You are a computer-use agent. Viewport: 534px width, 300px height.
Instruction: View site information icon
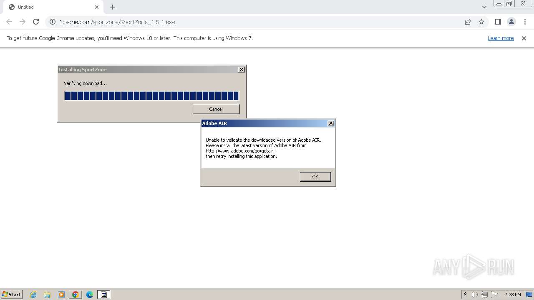click(x=53, y=22)
